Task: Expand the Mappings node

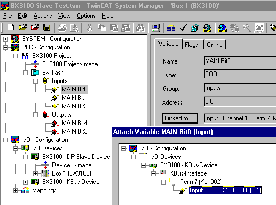Action: [16, 190]
